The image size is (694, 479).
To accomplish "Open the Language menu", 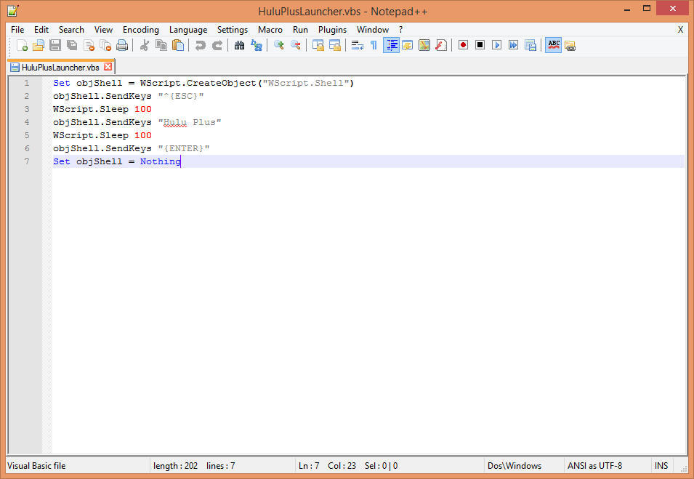I will [188, 30].
